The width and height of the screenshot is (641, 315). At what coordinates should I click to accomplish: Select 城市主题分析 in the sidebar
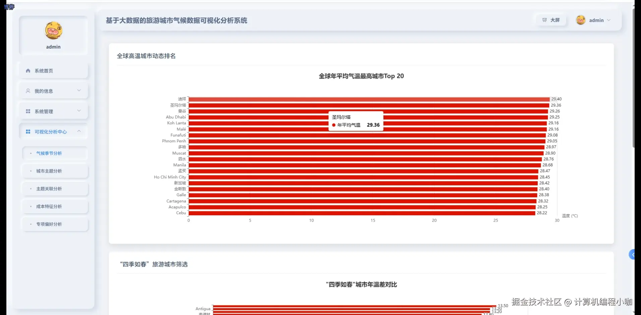pos(49,171)
